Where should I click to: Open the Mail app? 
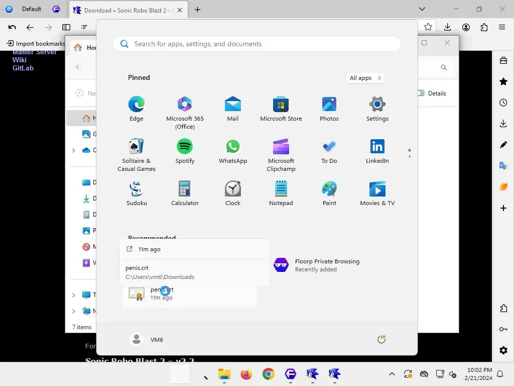coord(233,109)
